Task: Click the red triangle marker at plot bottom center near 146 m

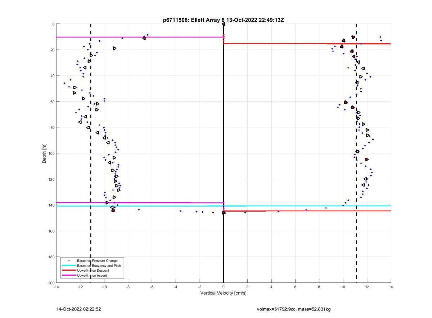Action: tap(224, 213)
